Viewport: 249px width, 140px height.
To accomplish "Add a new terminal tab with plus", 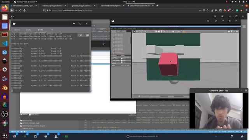I will 52,30.
